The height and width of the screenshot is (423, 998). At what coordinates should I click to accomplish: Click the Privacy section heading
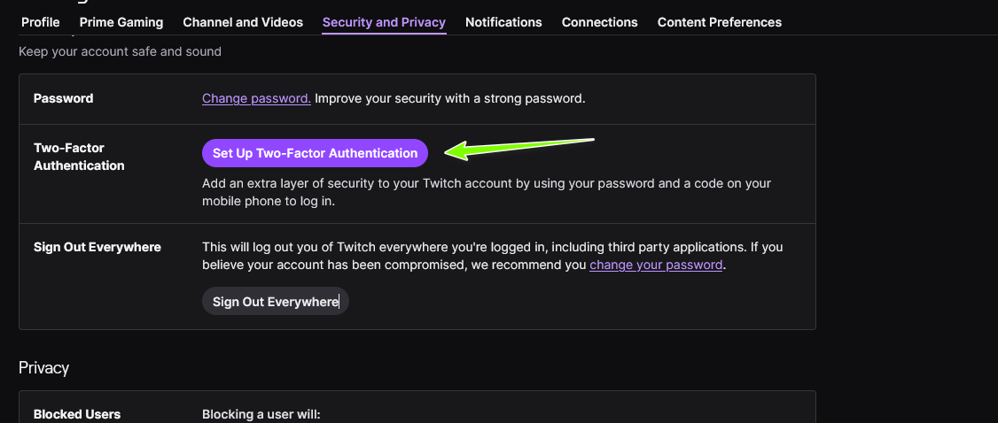43,368
